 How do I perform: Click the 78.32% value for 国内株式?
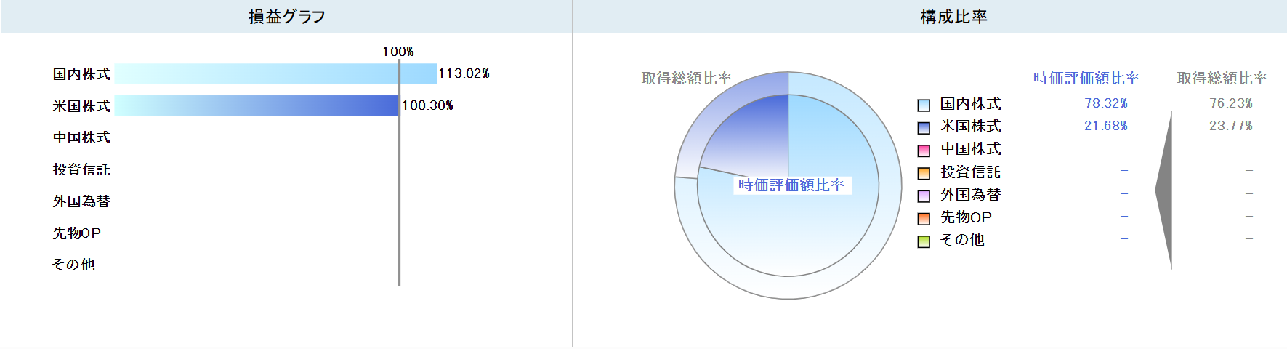coord(1105,103)
